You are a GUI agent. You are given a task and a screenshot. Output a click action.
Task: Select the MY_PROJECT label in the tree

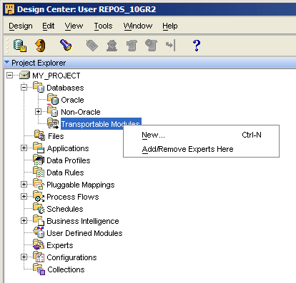(x=56, y=76)
